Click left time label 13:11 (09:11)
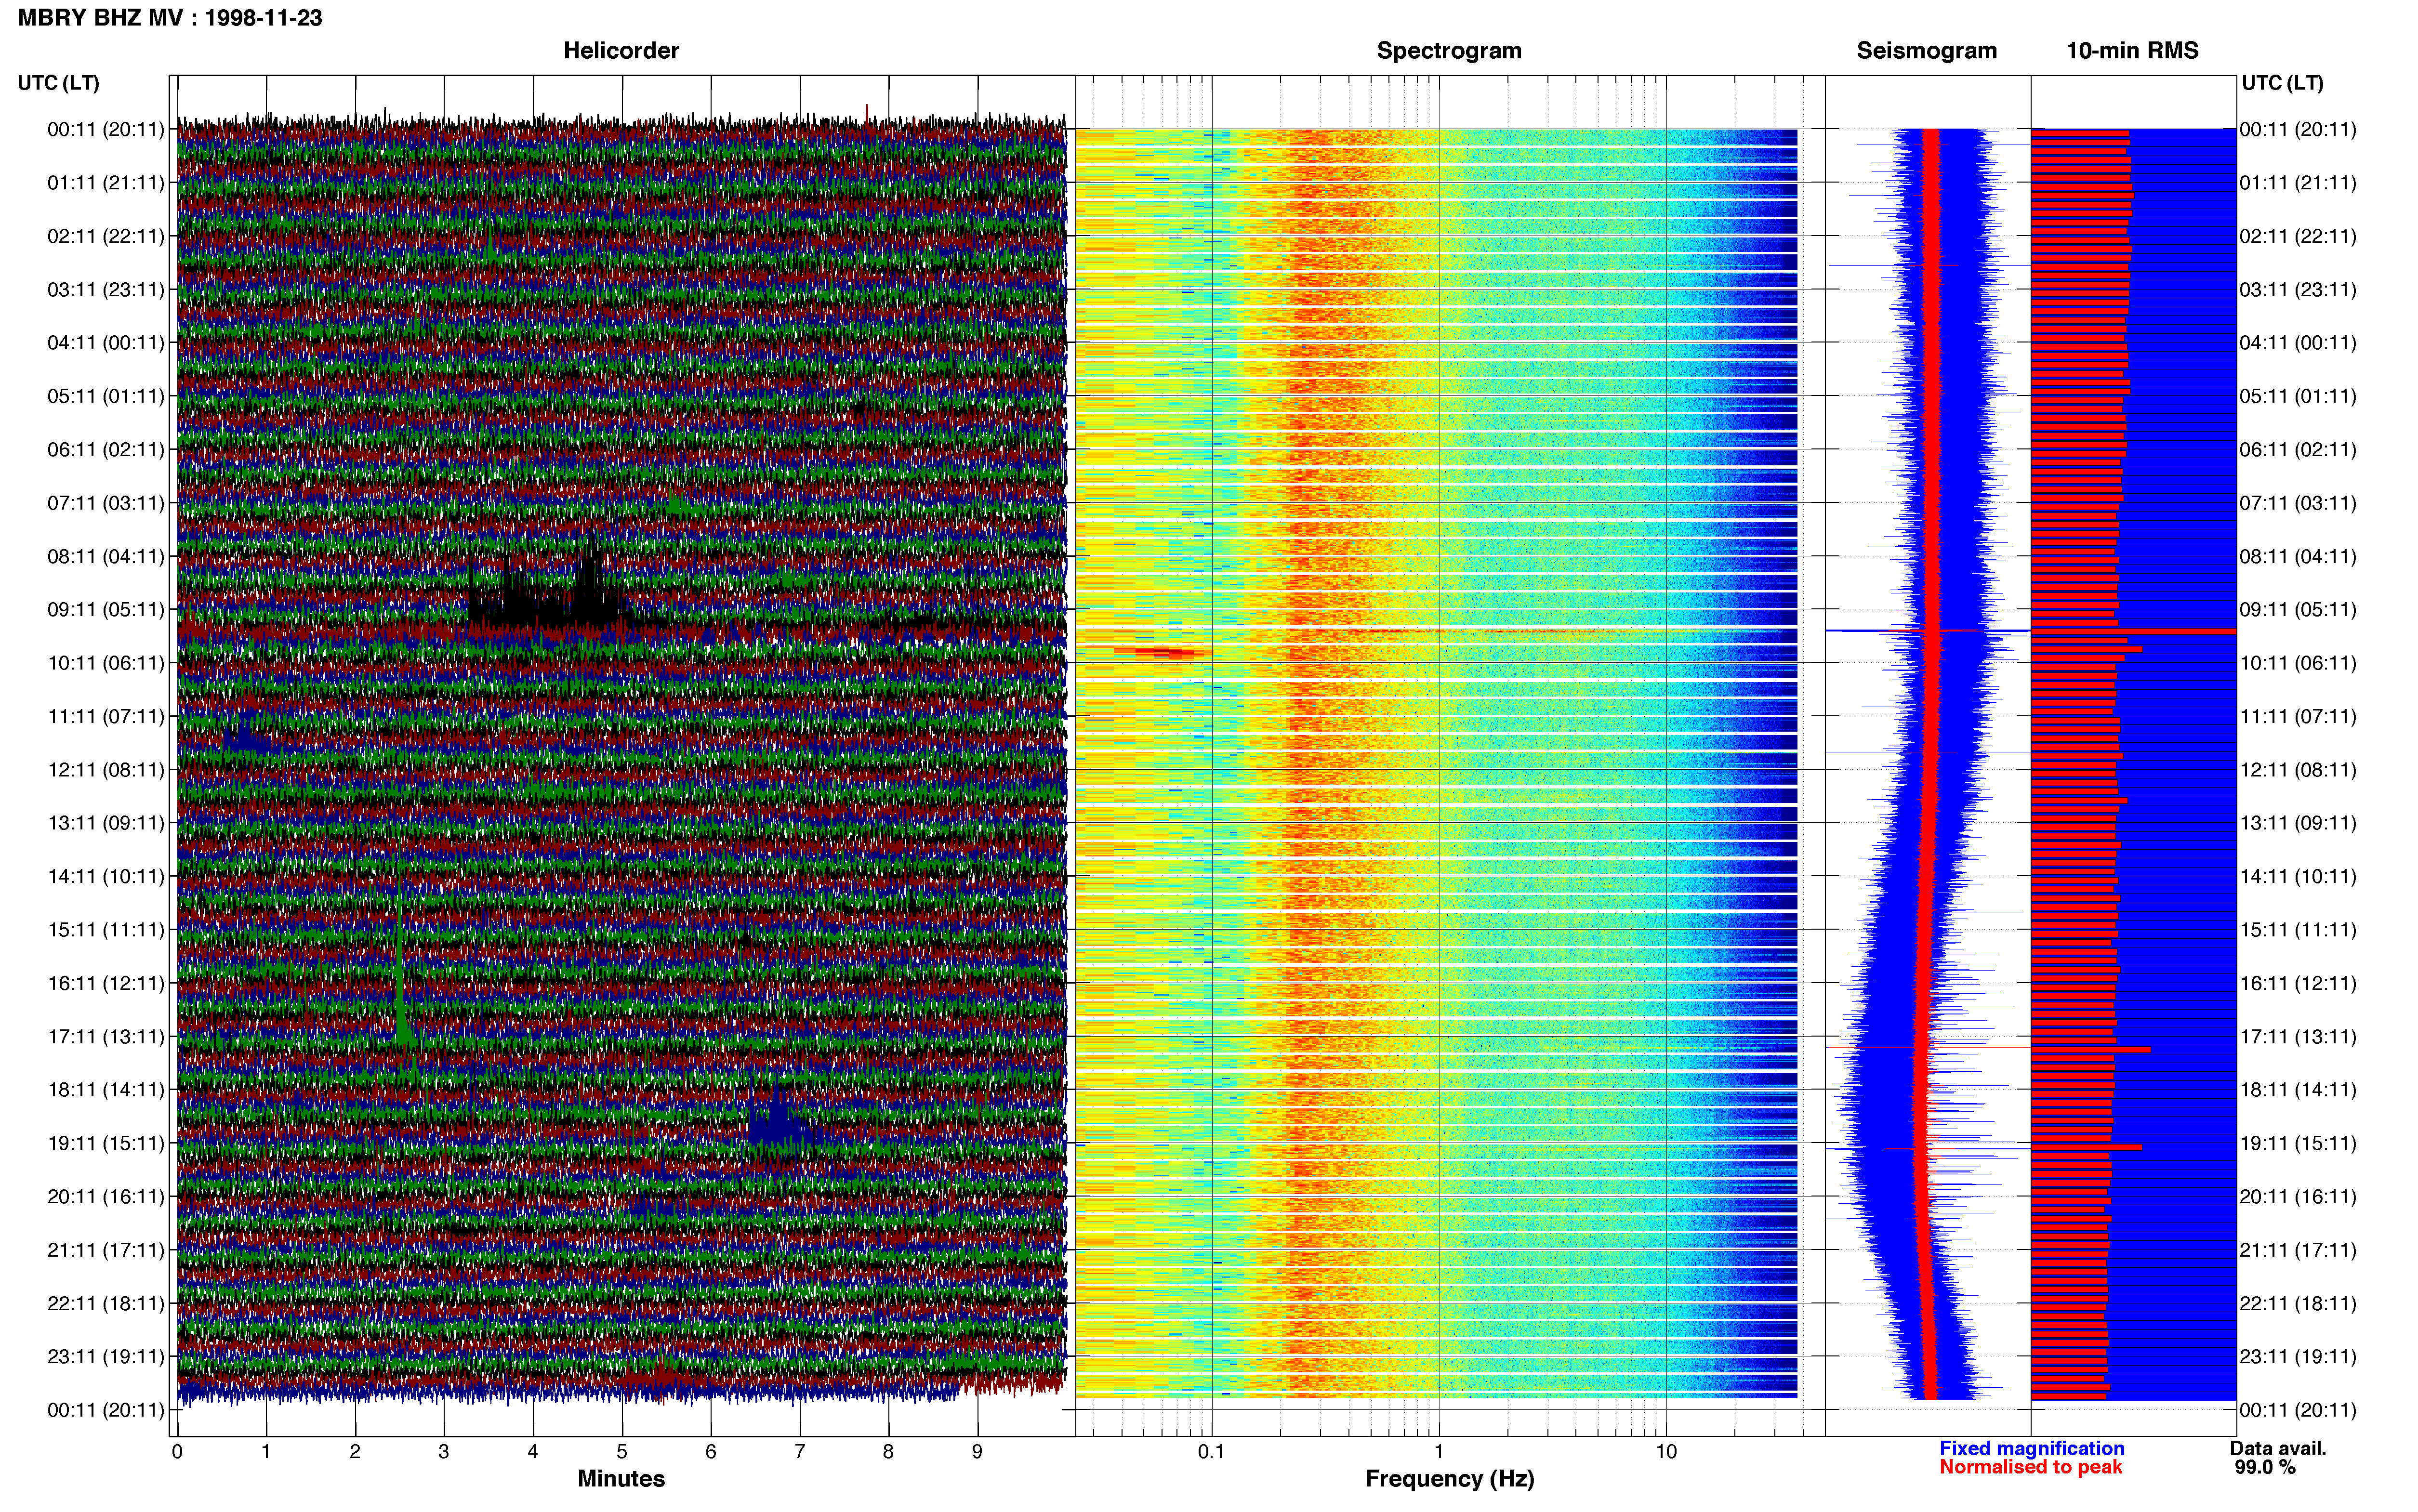Viewport: 2418px width, 1512px height. pos(106,823)
